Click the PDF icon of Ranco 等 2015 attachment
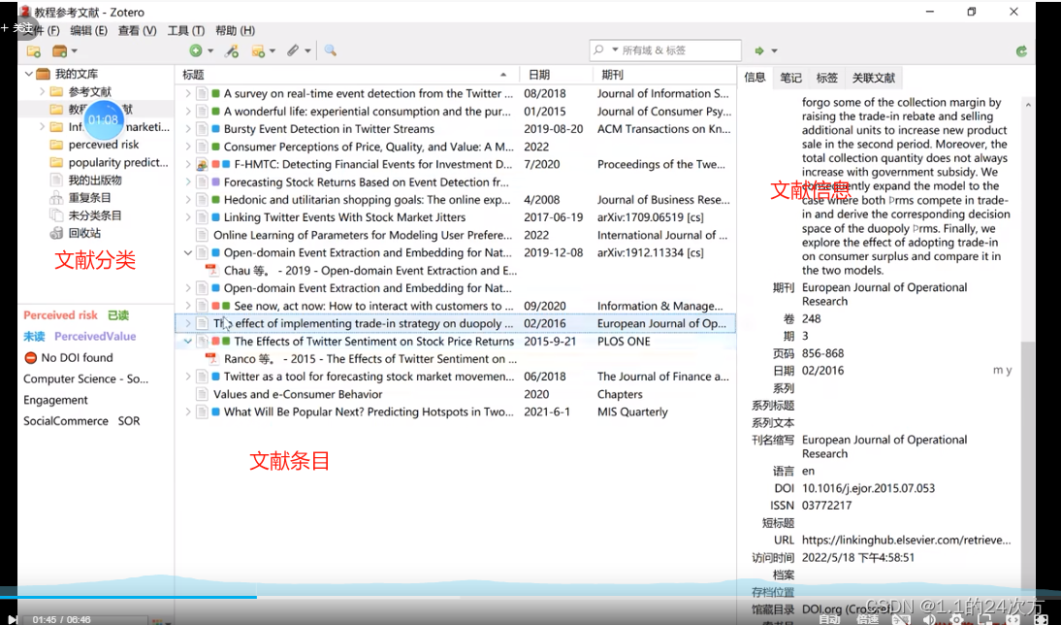 211,359
